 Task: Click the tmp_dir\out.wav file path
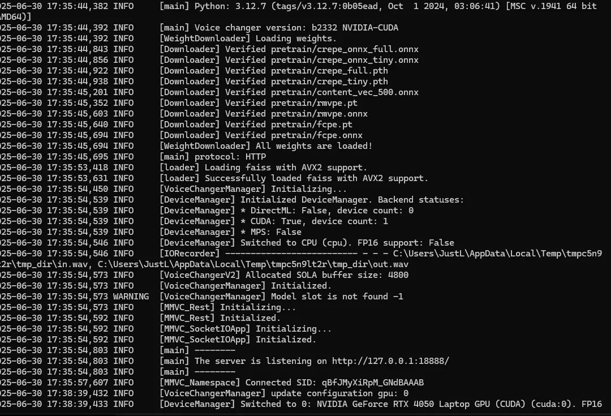tap(253, 264)
